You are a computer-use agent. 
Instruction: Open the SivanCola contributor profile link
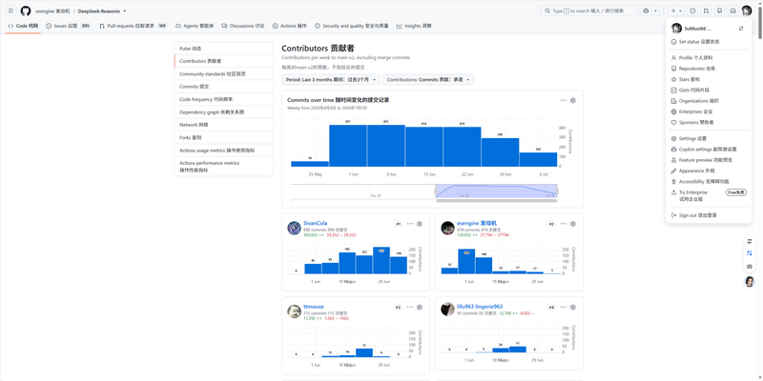pos(316,224)
